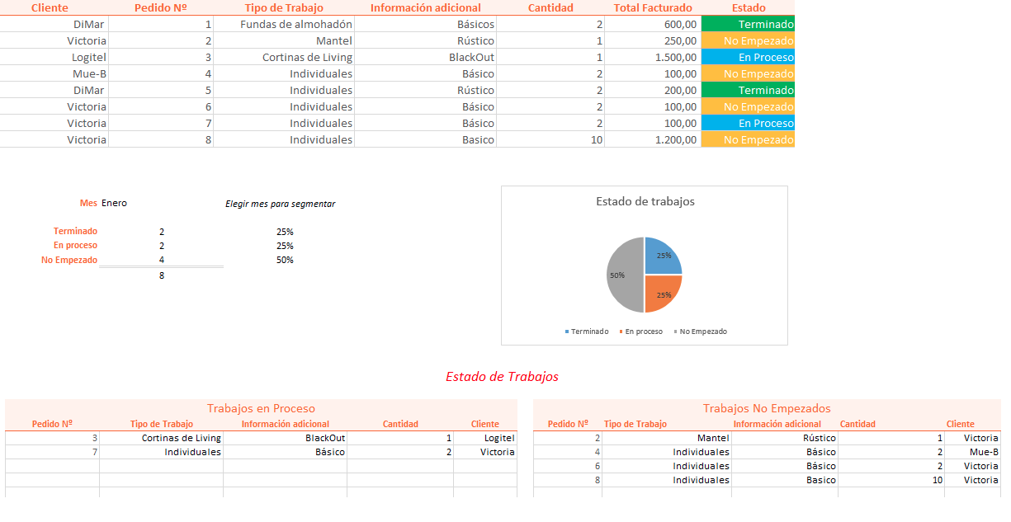
Task: Click the blue 25% pie slice
Action: [663, 255]
